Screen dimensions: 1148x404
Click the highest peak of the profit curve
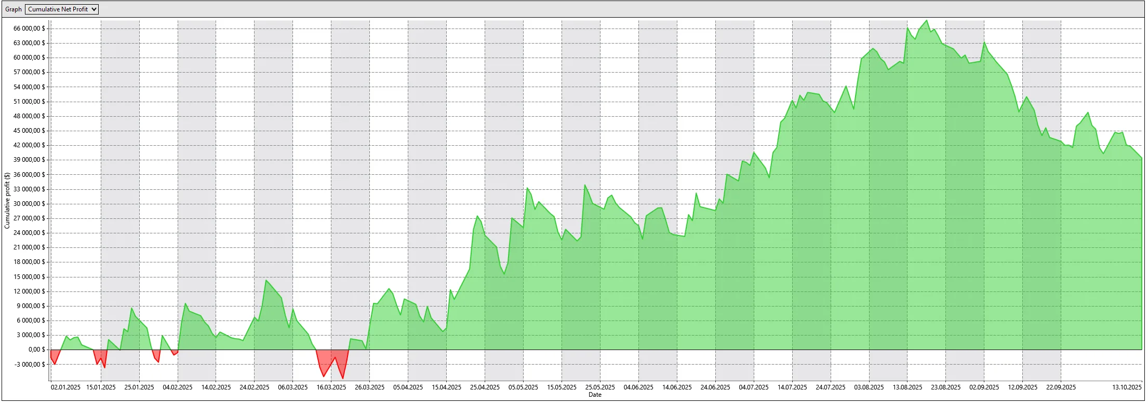927,21
